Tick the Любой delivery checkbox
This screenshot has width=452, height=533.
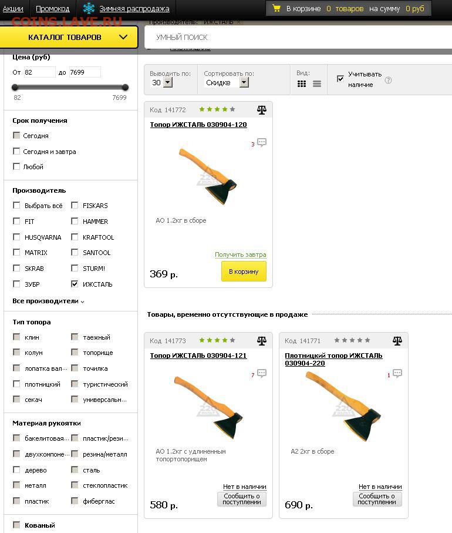click(x=16, y=166)
